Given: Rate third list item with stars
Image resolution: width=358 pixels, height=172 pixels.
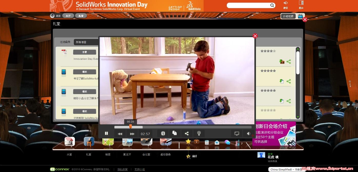Looking at the screenshot, I should pos(268,90).
